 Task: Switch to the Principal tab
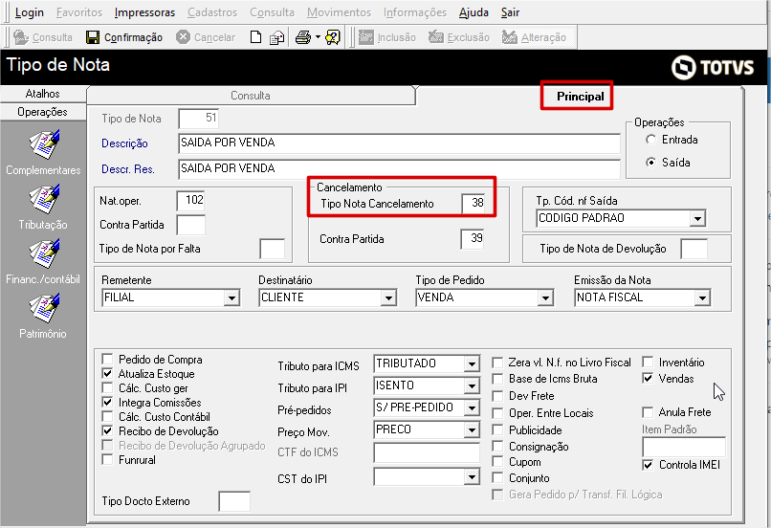pos(581,97)
